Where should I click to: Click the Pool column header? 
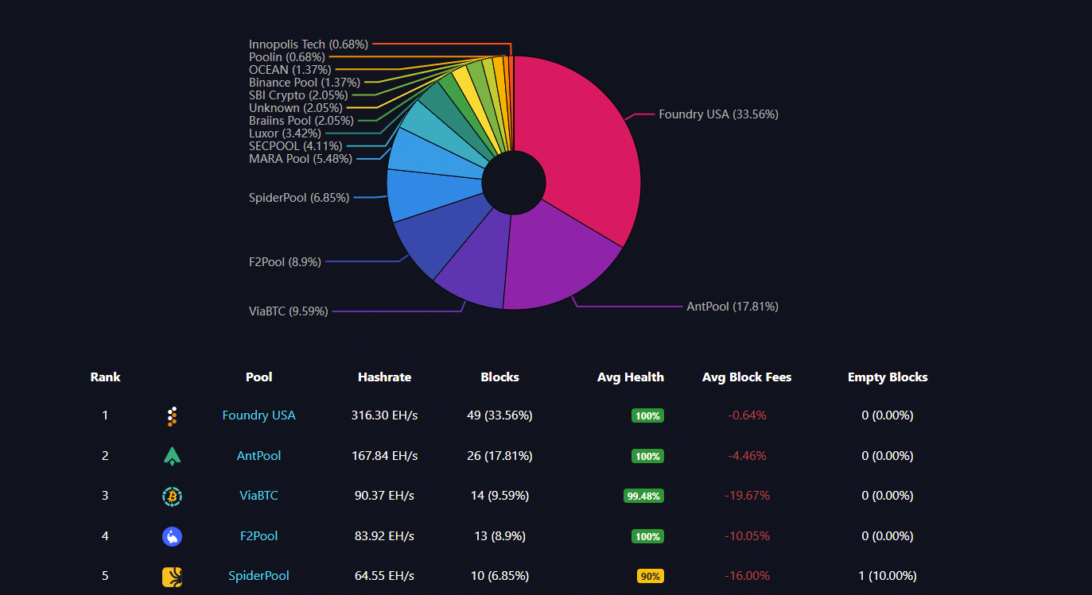tap(258, 377)
